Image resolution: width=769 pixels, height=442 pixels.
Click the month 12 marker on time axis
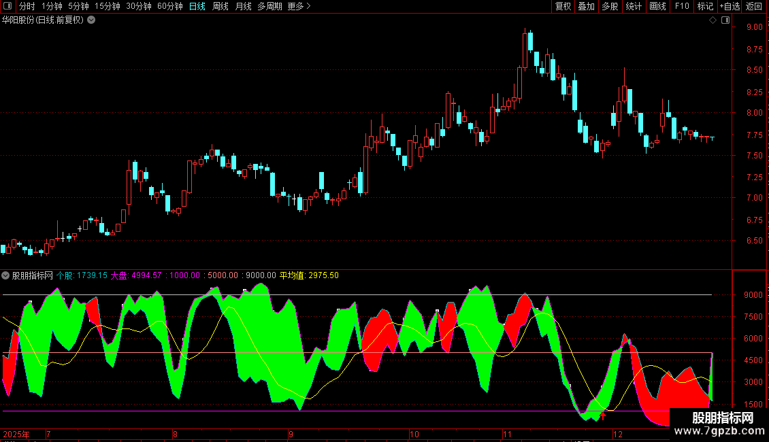617,434
